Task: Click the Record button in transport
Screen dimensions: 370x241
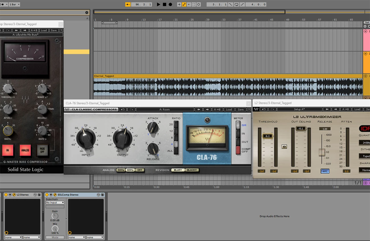Action: click(170, 5)
